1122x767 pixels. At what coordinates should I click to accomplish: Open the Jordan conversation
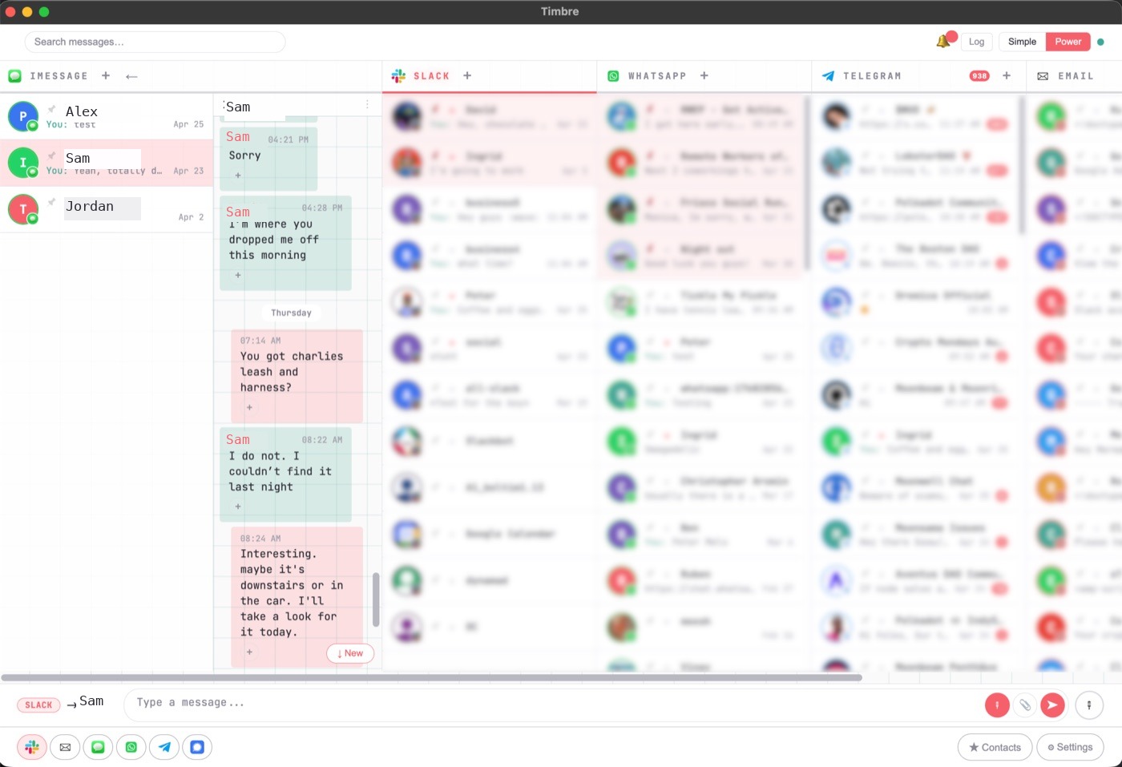pos(107,210)
